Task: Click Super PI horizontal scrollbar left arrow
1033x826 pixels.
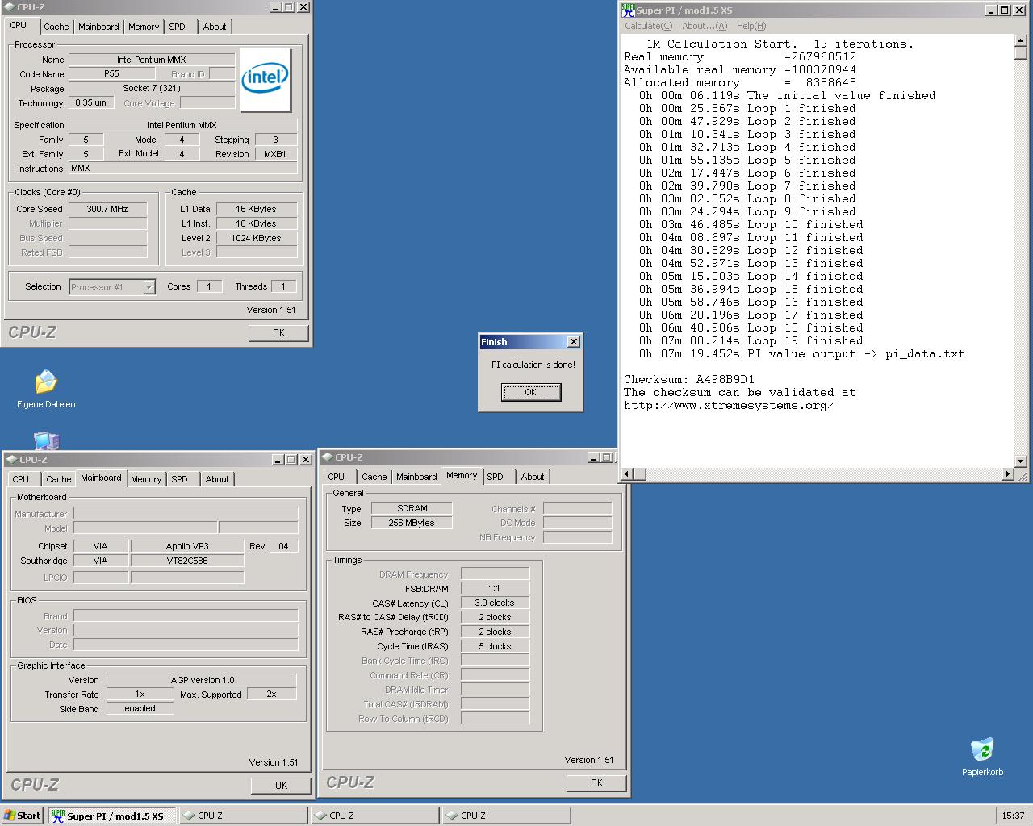Action: click(628, 474)
